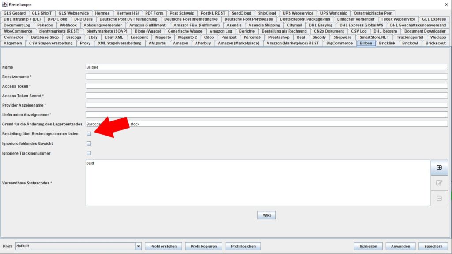Close the Einstellungen window

[x=447, y=4]
